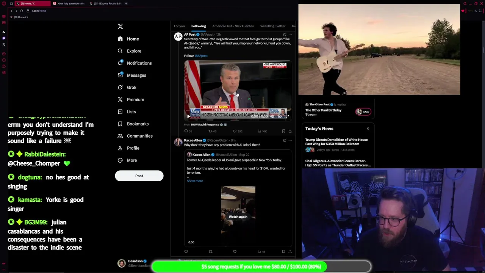Expand the More menu in sidebar
This screenshot has height=273, width=485.
[127, 160]
